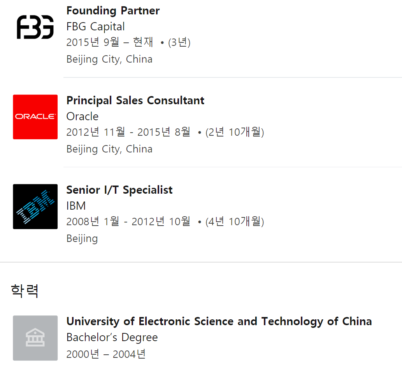Screen dimensions: 402x373
Task: Click the Bachelor's Degree text
Action: pyautogui.click(x=112, y=337)
